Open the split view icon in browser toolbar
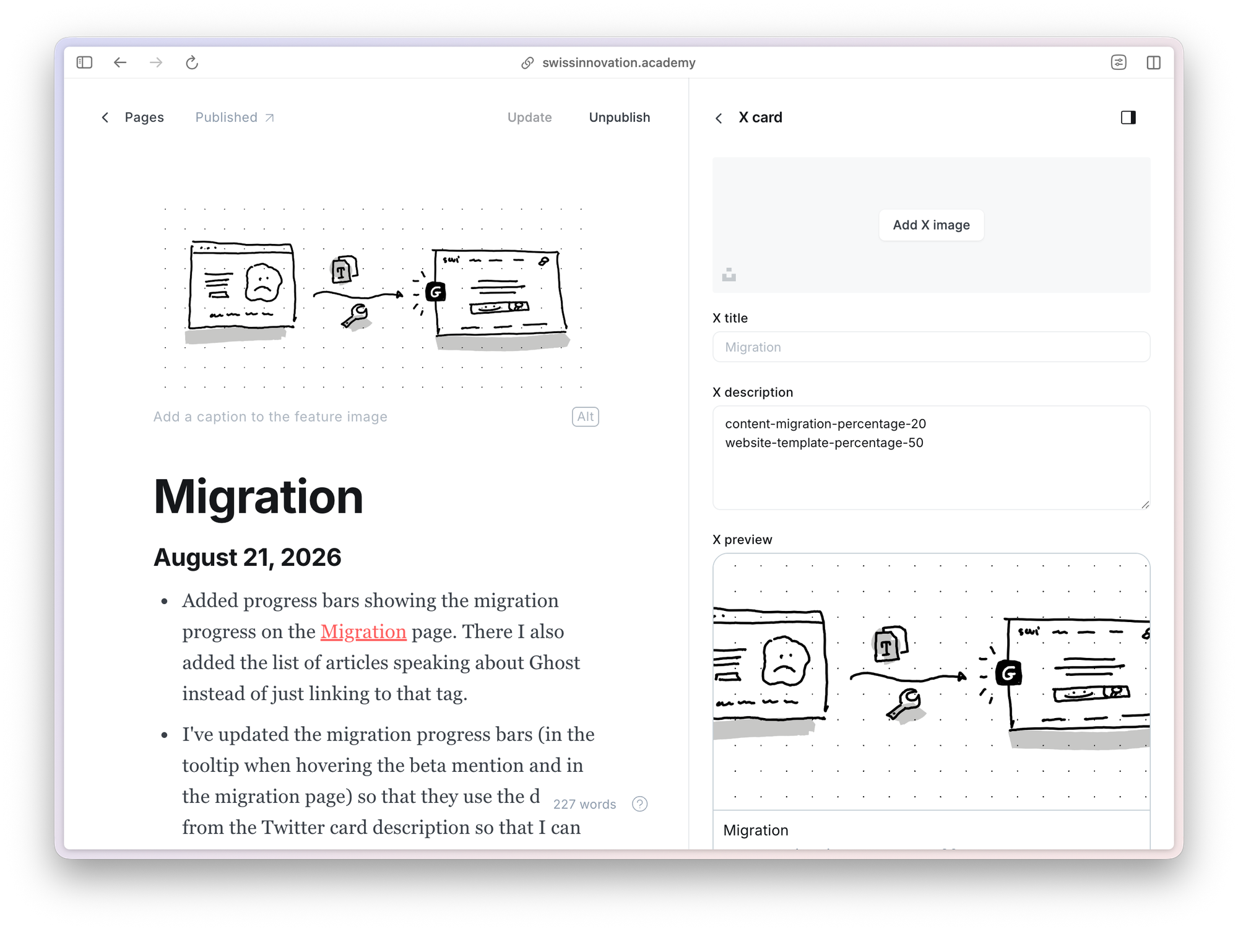The width and height of the screenshot is (1238, 931). (x=1154, y=63)
